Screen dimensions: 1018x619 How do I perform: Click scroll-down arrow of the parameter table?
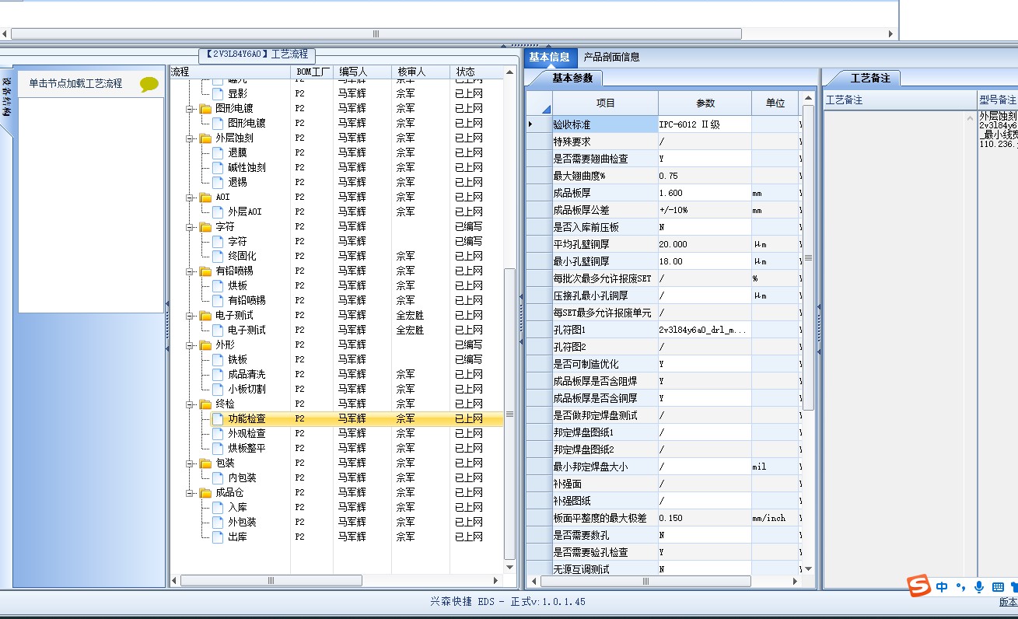tap(808, 568)
